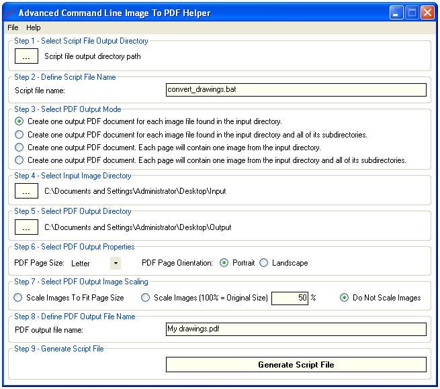Click 'Script file output directory path' text

pyautogui.click(x=93, y=56)
